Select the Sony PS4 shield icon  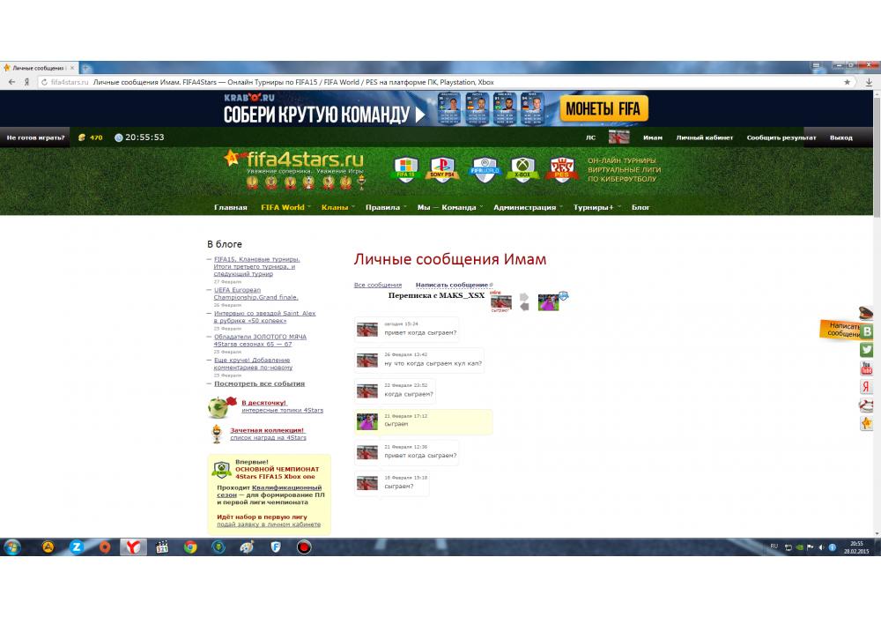pos(442,168)
